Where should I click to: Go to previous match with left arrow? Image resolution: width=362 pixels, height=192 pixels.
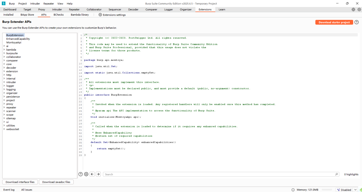(x=92, y=174)
